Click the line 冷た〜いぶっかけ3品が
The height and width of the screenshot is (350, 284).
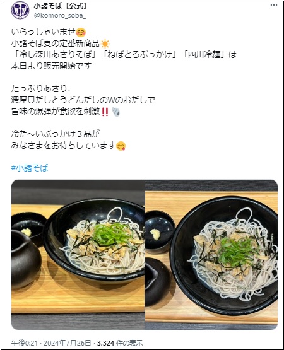point(56,134)
